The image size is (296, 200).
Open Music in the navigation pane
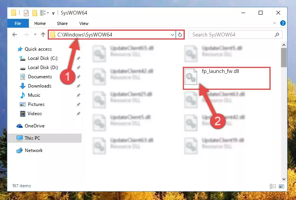click(x=34, y=95)
